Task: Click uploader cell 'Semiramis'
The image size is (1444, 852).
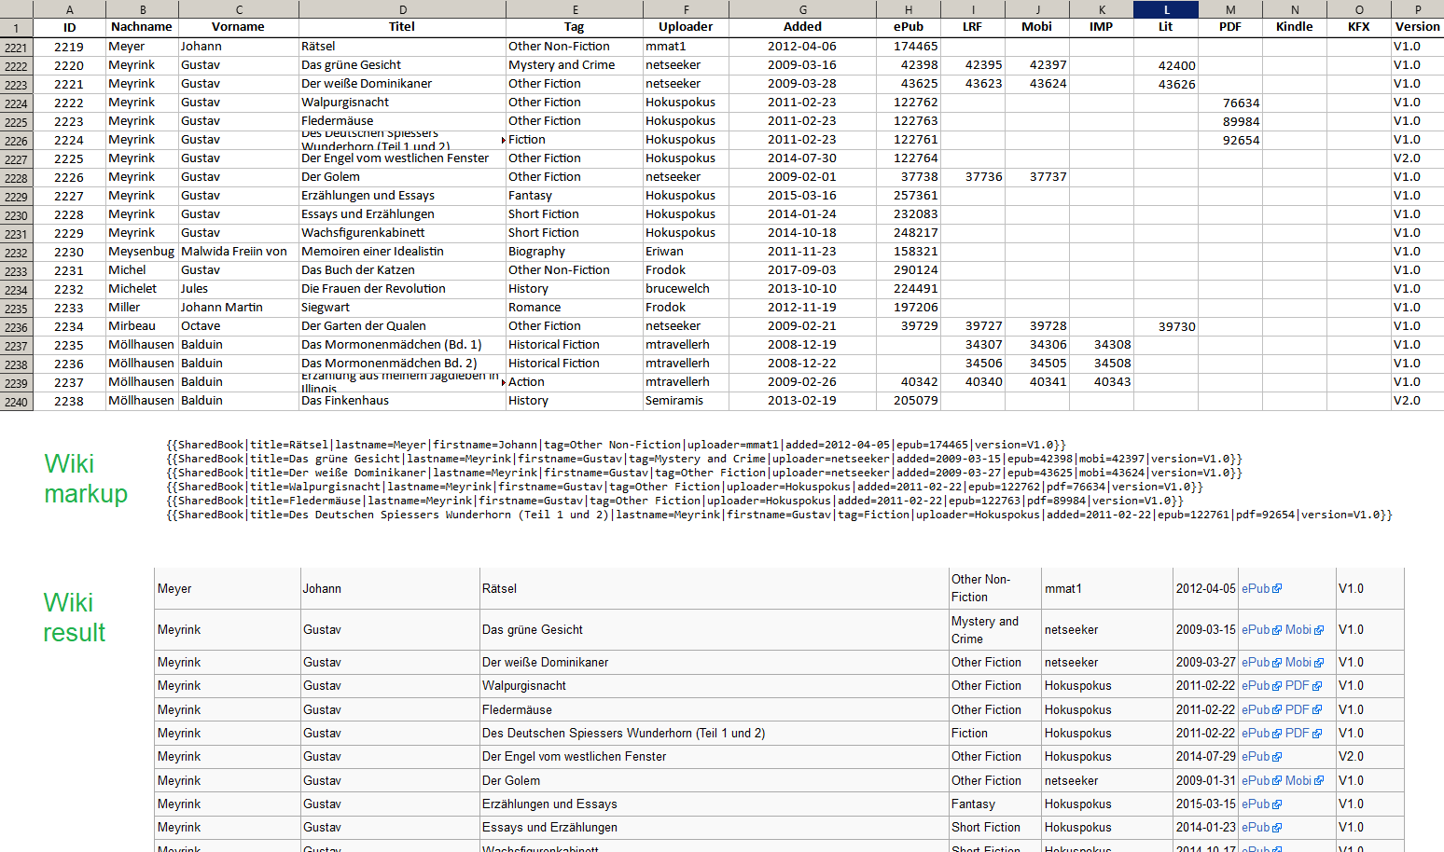Action: (686, 401)
